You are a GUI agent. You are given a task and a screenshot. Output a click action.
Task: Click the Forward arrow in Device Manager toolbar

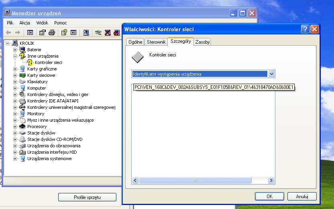[x=18, y=32]
